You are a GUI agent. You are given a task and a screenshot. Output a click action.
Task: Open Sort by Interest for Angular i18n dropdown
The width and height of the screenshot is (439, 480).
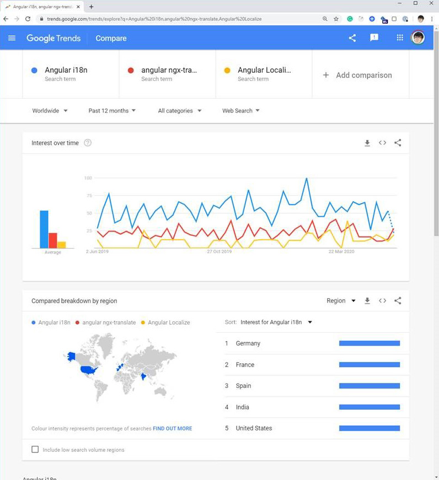coord(276,322)
